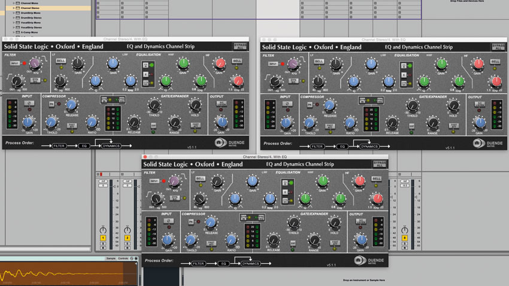Screen dimensions: 509x286
Task: Toggle the LF Bell switch in the top-right plugin
Action: (x=319, y=61)
